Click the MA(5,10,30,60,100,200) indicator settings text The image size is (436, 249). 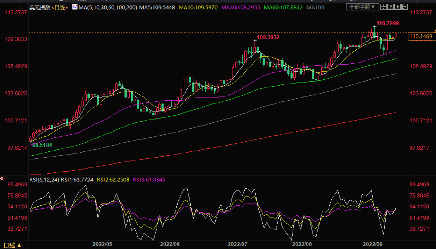108,7
